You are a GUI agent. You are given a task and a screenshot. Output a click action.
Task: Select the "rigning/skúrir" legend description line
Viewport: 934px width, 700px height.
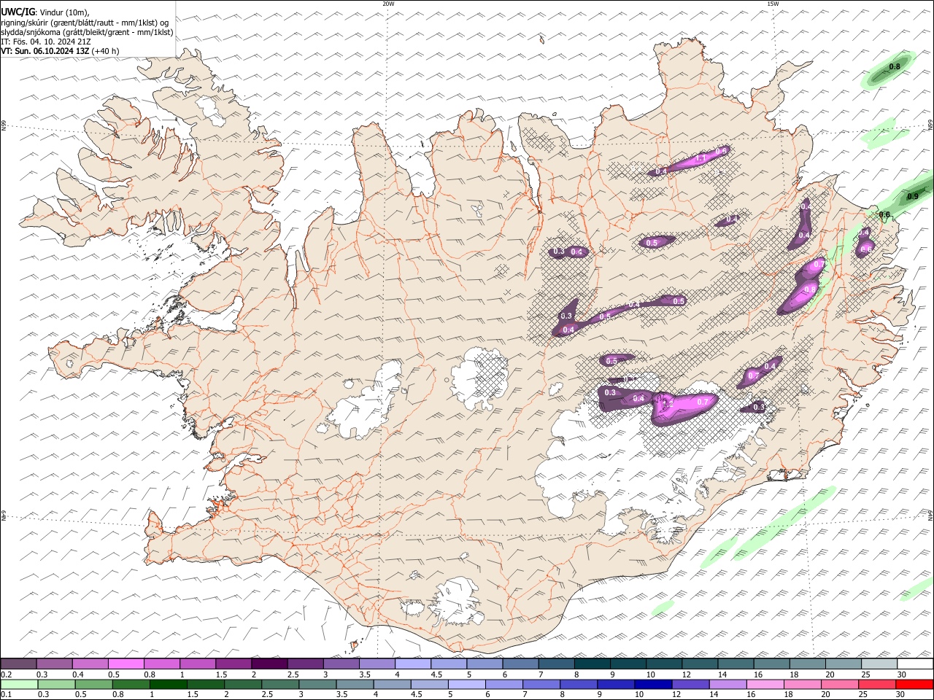click(x=85, y=23)
